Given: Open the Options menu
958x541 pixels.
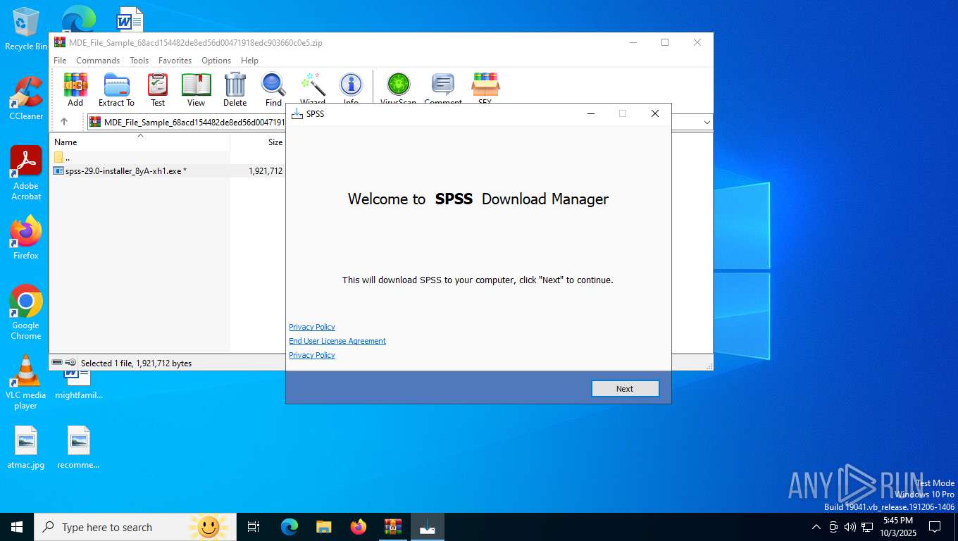Looking at the screenshot, I should tap(216, 61).
